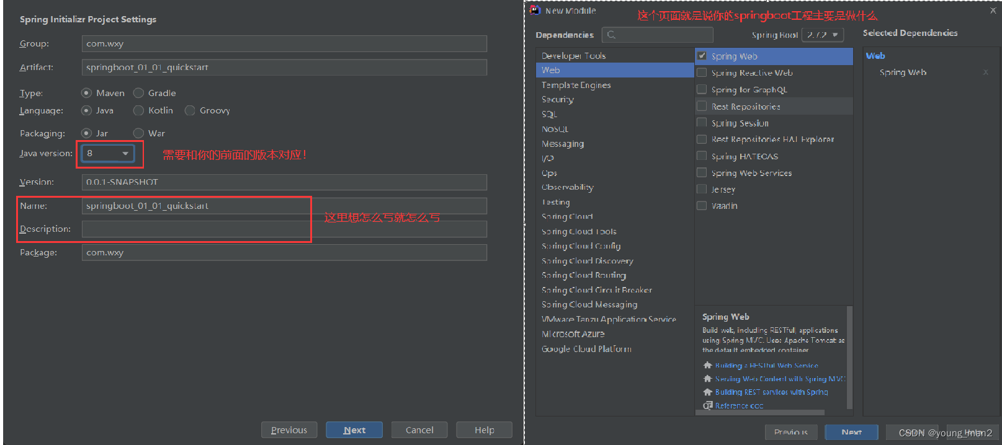Enable Spring for GraphQL checkbox
Screen dimensions: 1002x445
[702, 89]
